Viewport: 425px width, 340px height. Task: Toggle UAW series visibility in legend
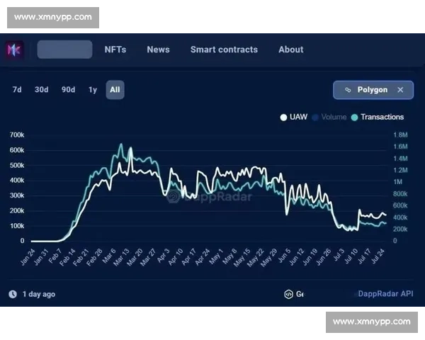click(298, 118)
